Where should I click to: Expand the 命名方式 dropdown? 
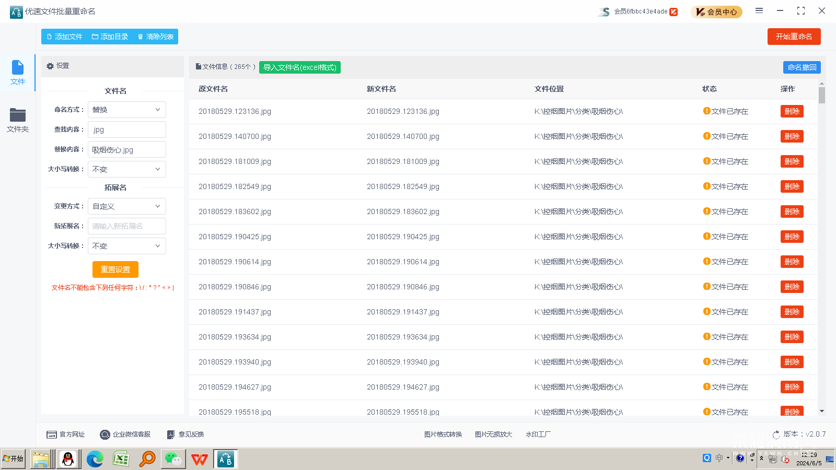click(127, 110)
